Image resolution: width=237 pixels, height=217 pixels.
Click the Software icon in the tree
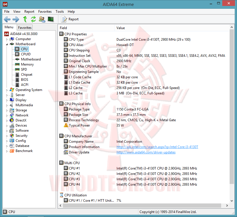click(12, 131)
